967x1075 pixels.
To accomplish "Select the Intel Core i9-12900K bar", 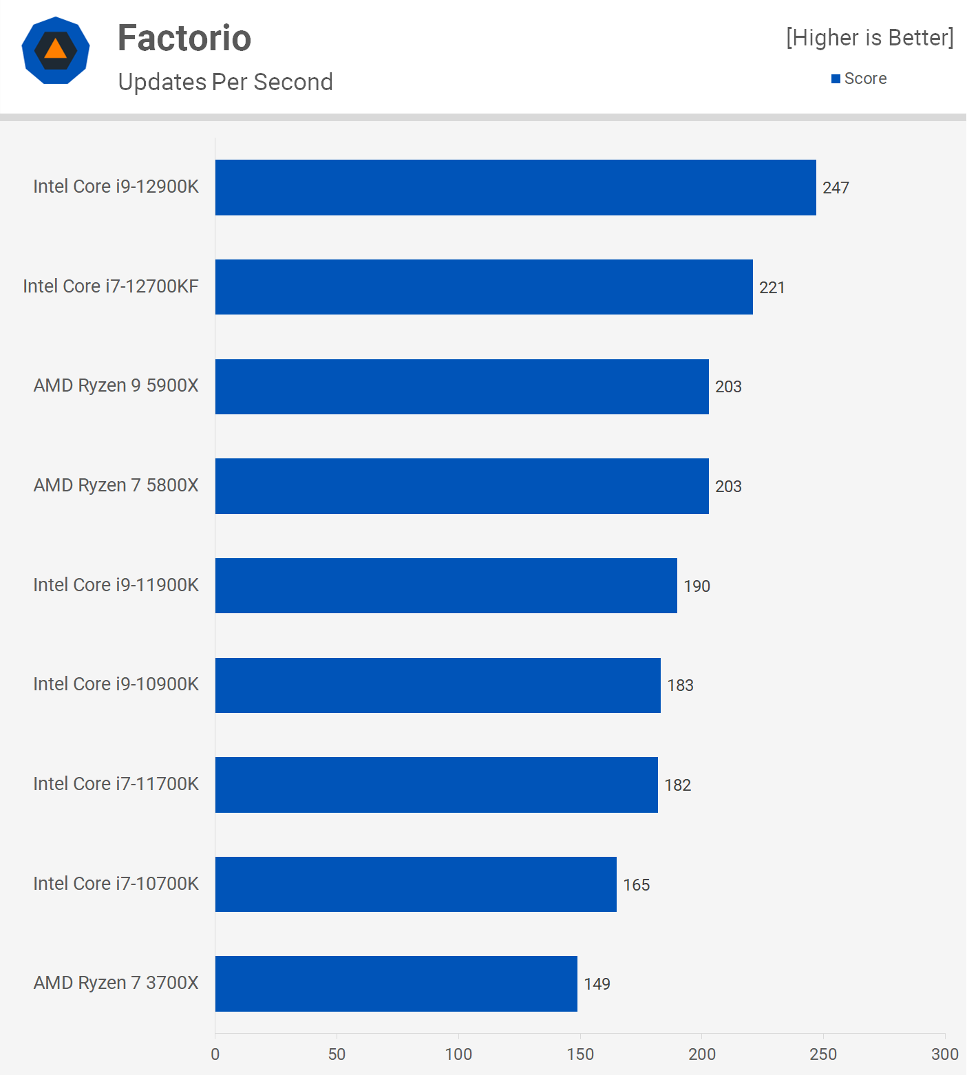I will coord(516,187).
